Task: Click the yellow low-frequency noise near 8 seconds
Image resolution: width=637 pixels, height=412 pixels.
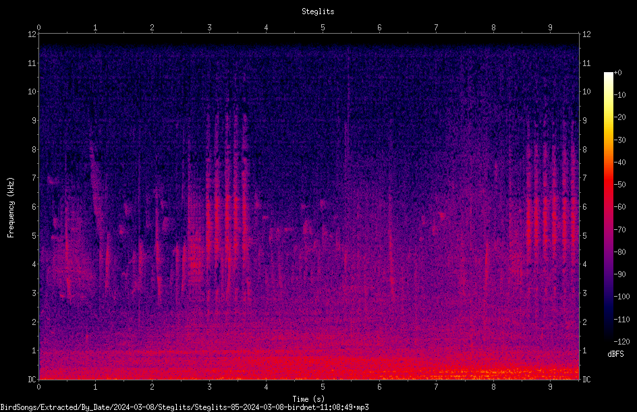Action: coord(491,373)
